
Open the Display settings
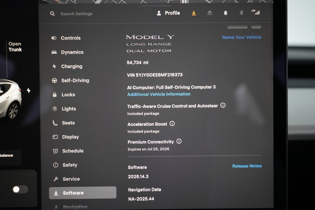[x=65, y=137]
